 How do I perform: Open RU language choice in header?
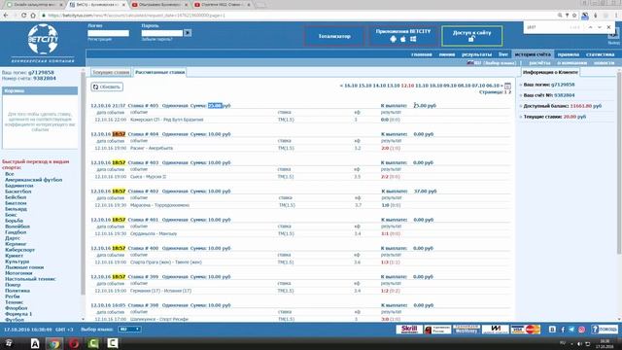pos(492,62)
